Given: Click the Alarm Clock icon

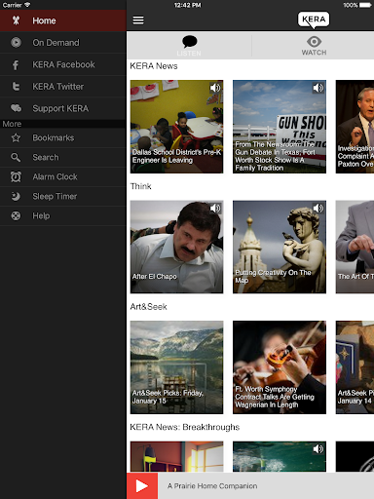Looking at the screenshot, I should coord(16,176).
